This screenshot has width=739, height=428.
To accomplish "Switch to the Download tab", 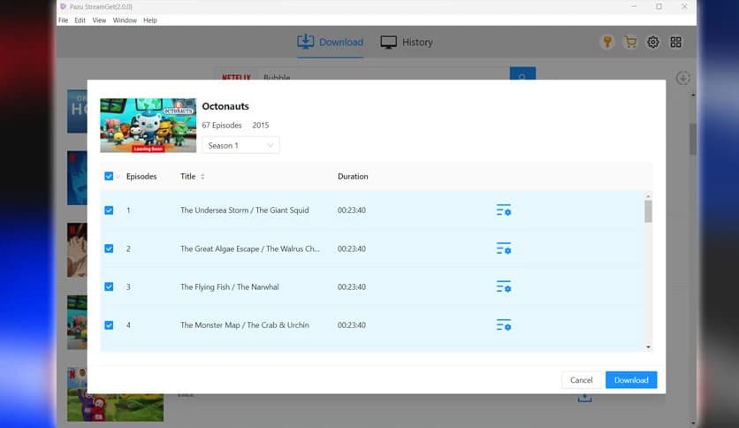I will [x=330, y=42].
